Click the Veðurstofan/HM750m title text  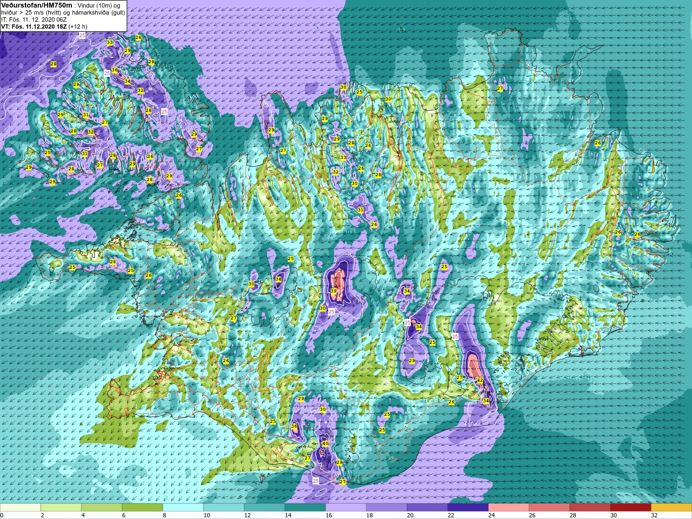tap(37, 5)
